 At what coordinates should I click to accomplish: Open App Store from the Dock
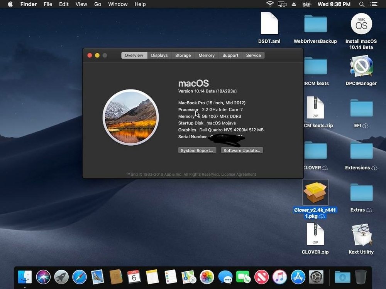[x=298, y=277]
